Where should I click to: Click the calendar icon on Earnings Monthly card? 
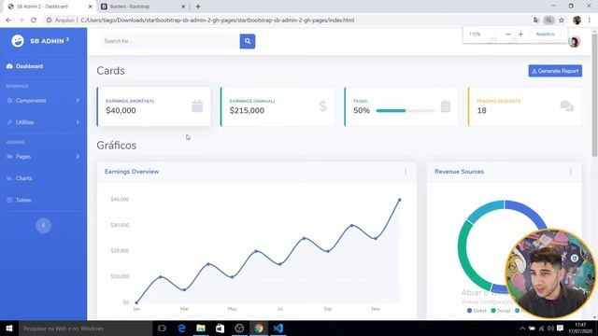click(197, 106)
